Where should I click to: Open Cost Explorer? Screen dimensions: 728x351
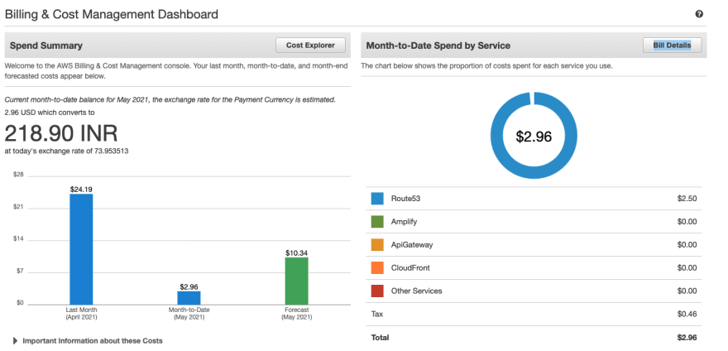310,45
